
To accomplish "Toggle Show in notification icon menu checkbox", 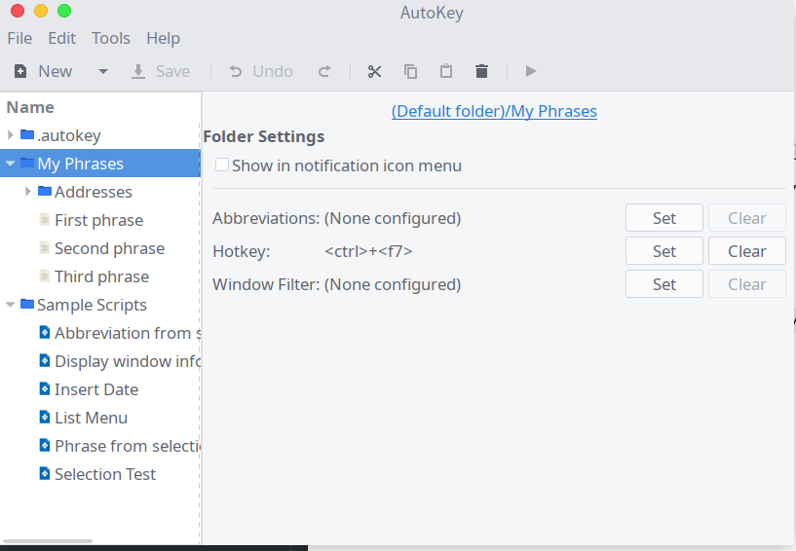I will 222,165.
